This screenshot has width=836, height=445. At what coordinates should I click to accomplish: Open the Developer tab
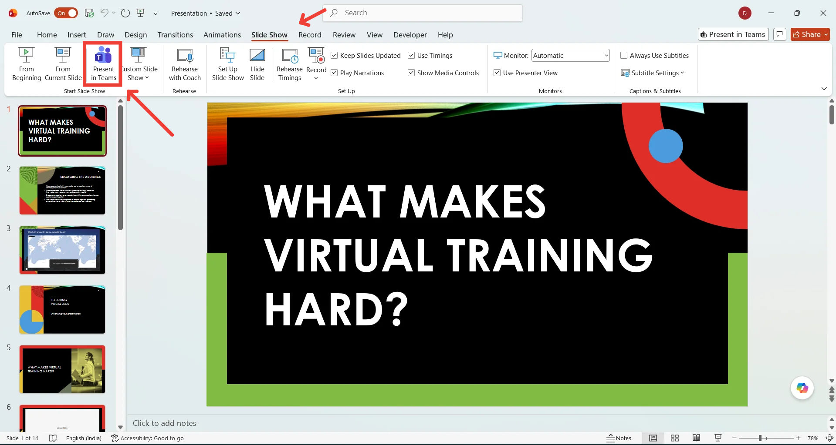pos(410,35)
